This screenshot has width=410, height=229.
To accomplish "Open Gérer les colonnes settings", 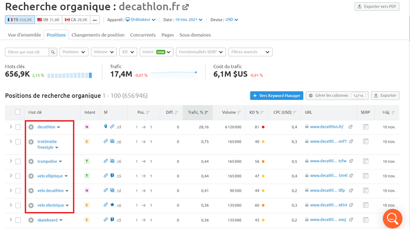I will (x=337, y=96).
